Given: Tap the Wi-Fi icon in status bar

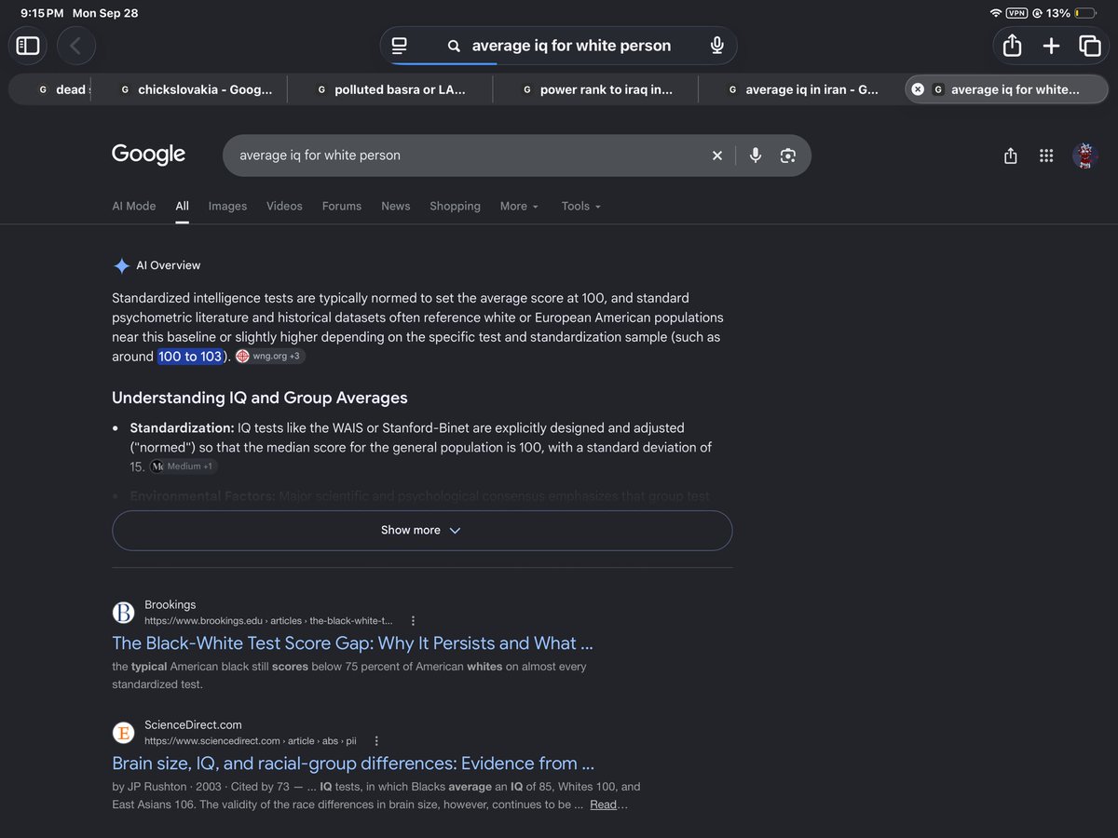Looking at the screenshot, I should coord(995,13).
